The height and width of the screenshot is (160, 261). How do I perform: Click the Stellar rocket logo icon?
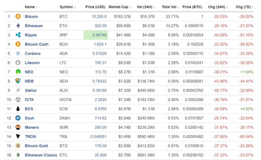pyautogui.click(x=18, y=90)
